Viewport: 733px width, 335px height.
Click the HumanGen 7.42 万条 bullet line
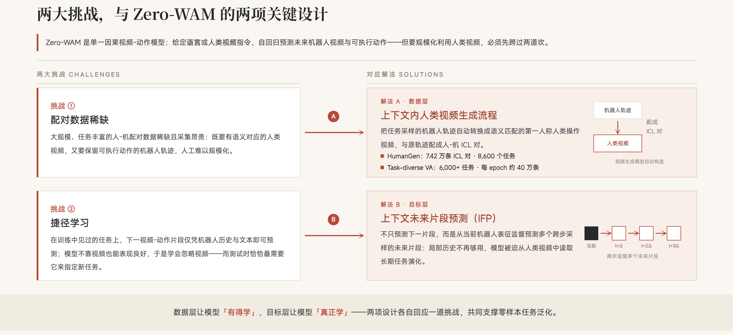click(448, 156)
